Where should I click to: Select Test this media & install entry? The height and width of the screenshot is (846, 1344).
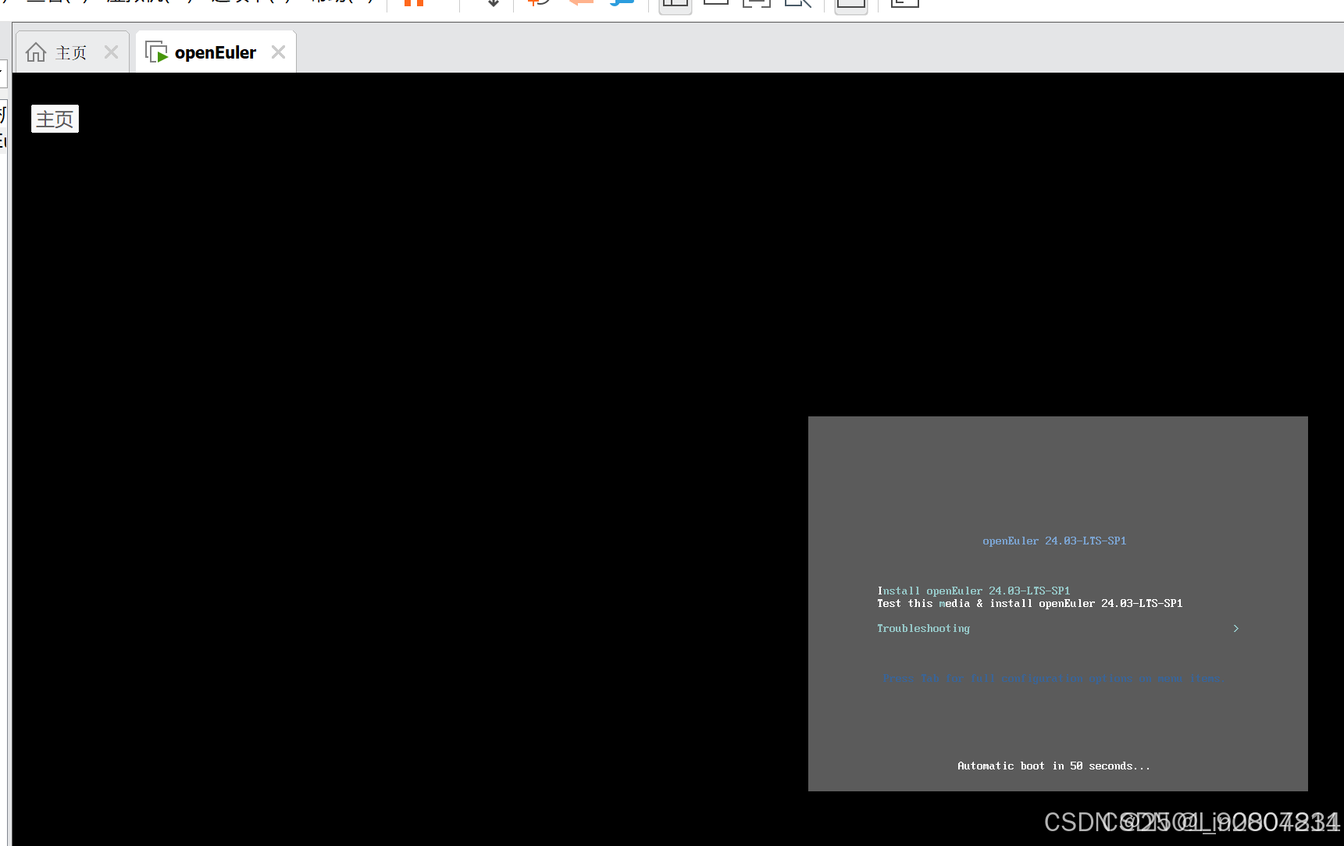point(1029,603)
